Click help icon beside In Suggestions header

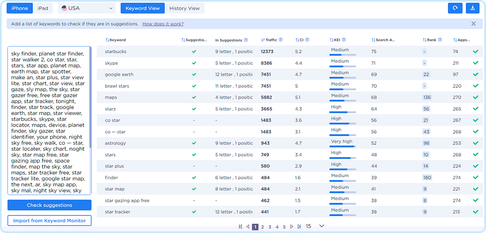[246, 40]
